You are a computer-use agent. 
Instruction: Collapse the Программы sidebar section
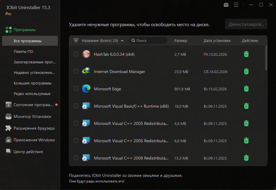pyautogui.click(x=25, y=30)
